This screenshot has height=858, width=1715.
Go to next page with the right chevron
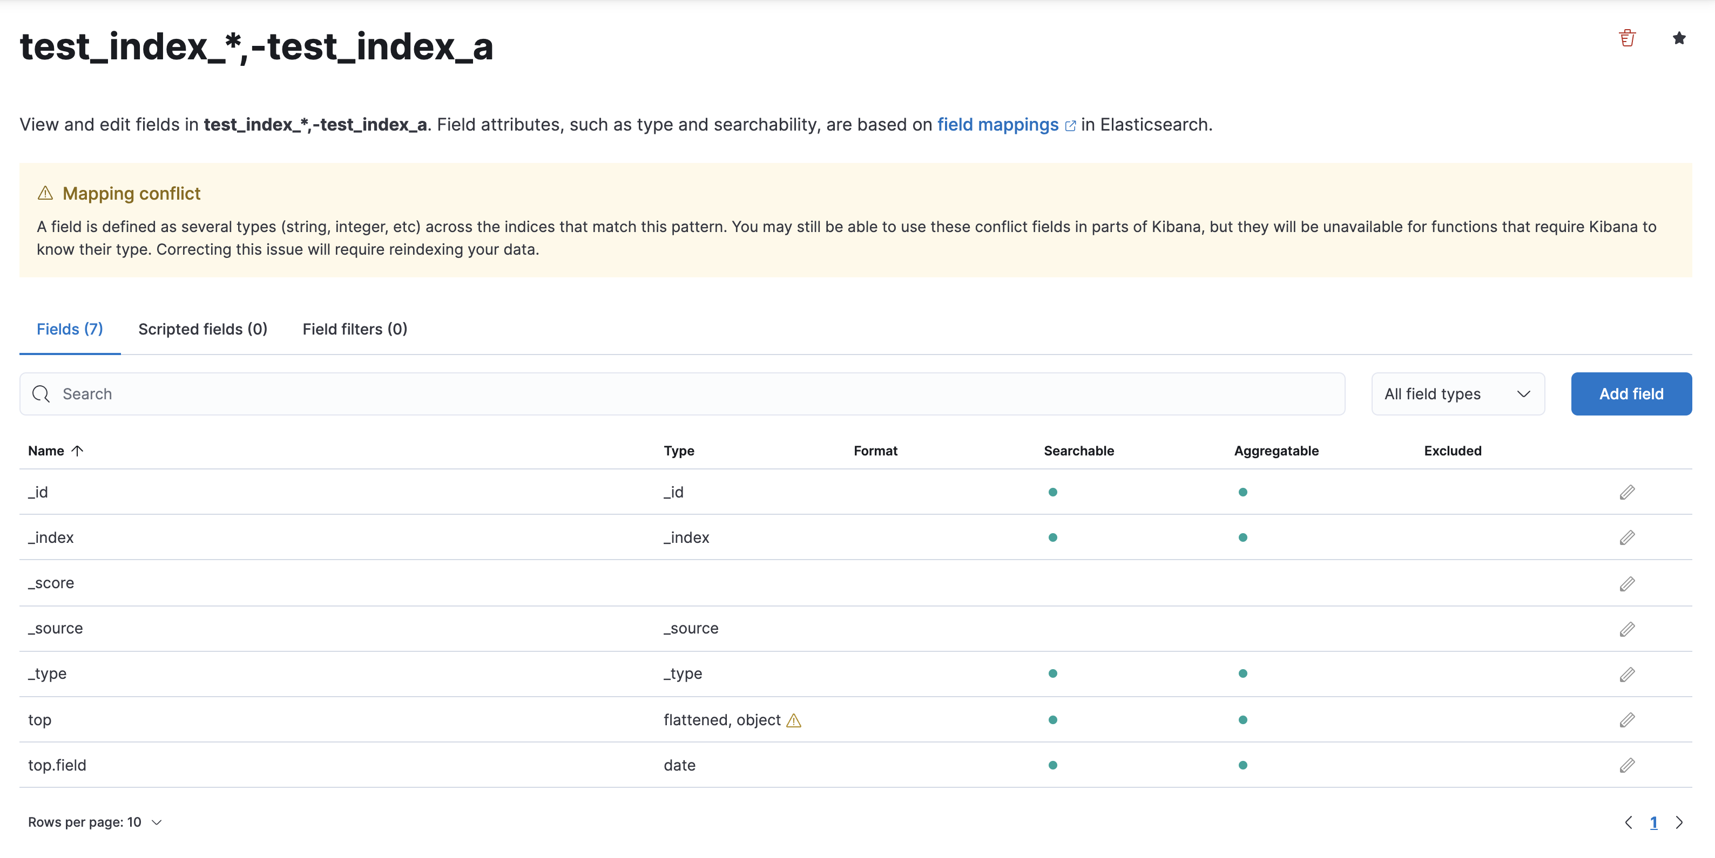tap(1679, 822)
